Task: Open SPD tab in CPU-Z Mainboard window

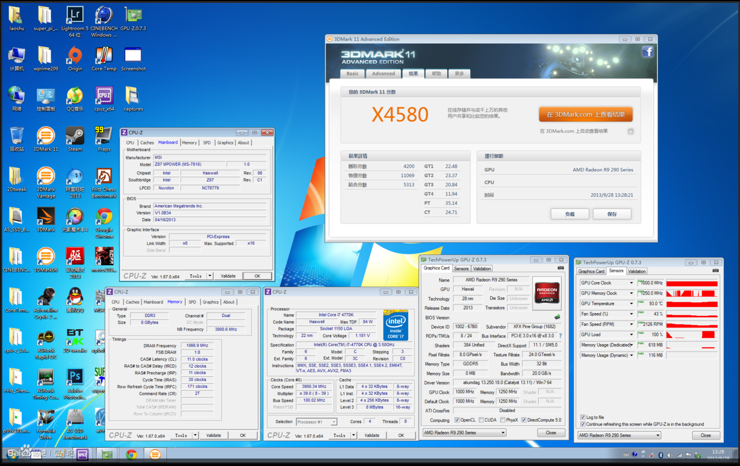Action: click(207, 143)
